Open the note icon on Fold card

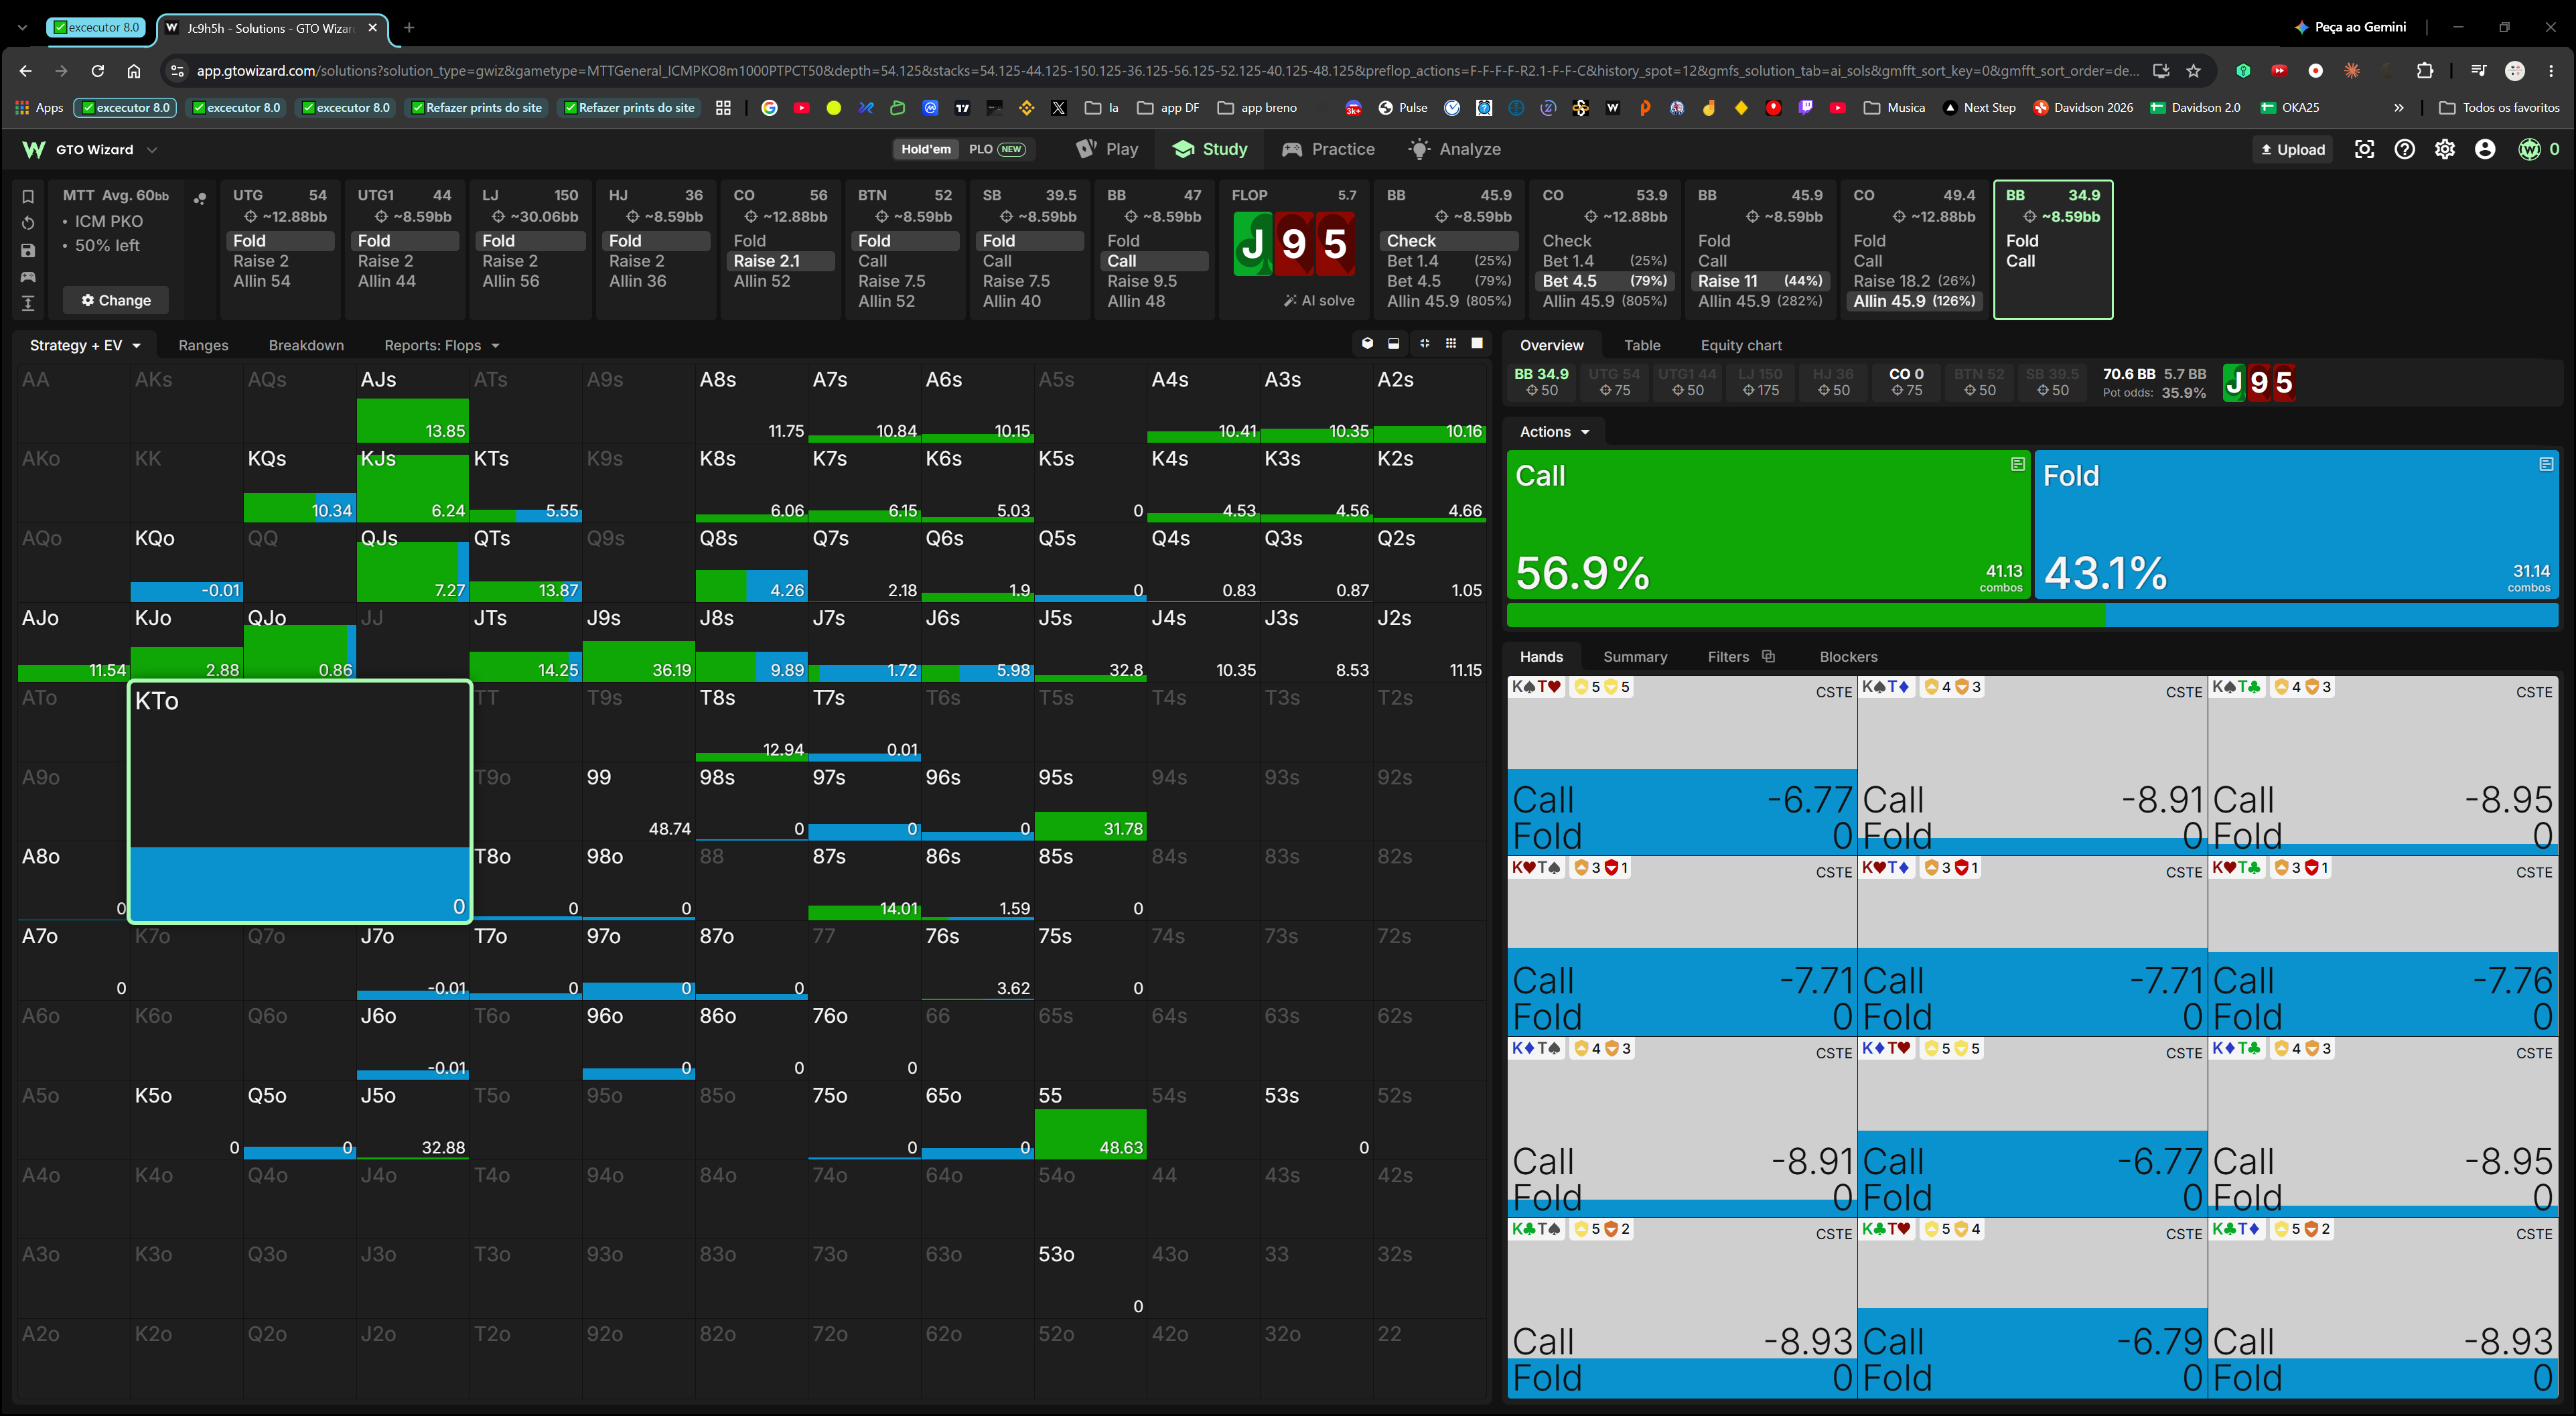(x=2546, y=464)
